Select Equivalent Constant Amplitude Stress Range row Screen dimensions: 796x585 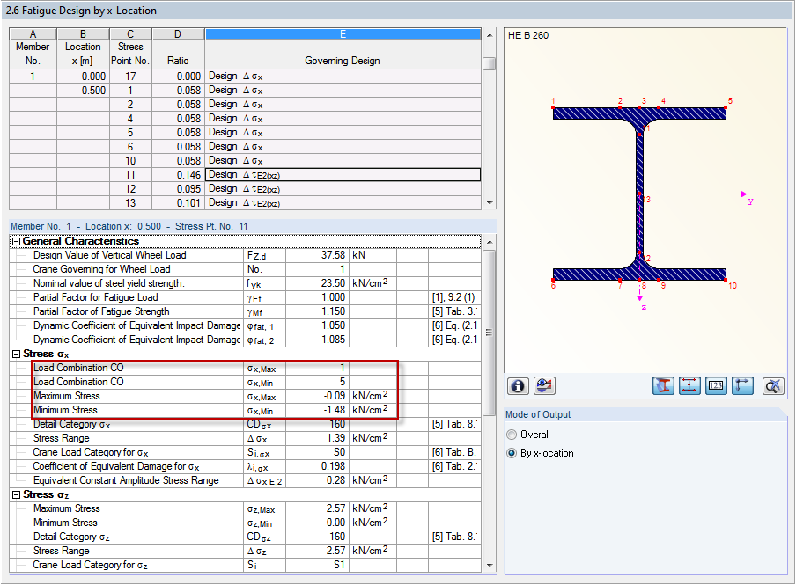[245, 481]
